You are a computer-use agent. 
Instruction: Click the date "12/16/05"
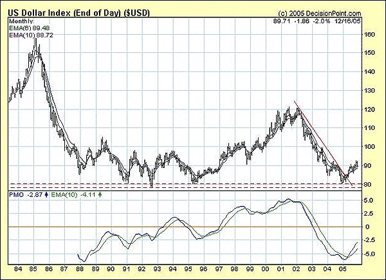tap(347, 21)
